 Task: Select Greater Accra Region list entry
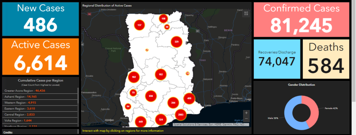click(40, 90)
